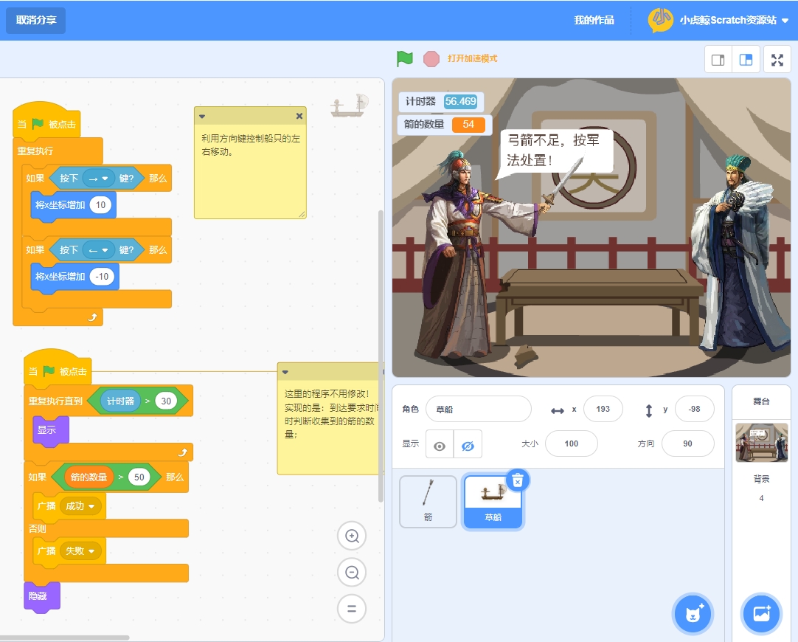
Task: Click the 取消分享 button
Action: [x=35, y=21]
